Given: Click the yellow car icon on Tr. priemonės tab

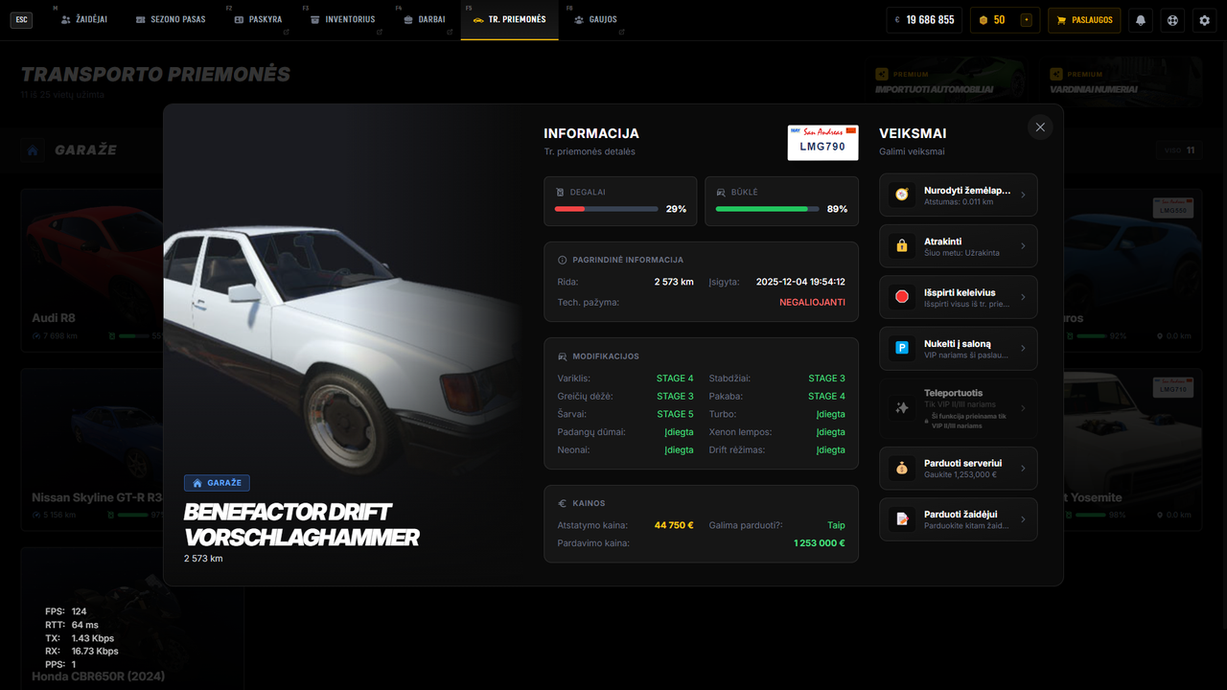Looking at the screenshot, I should point(478,20).
